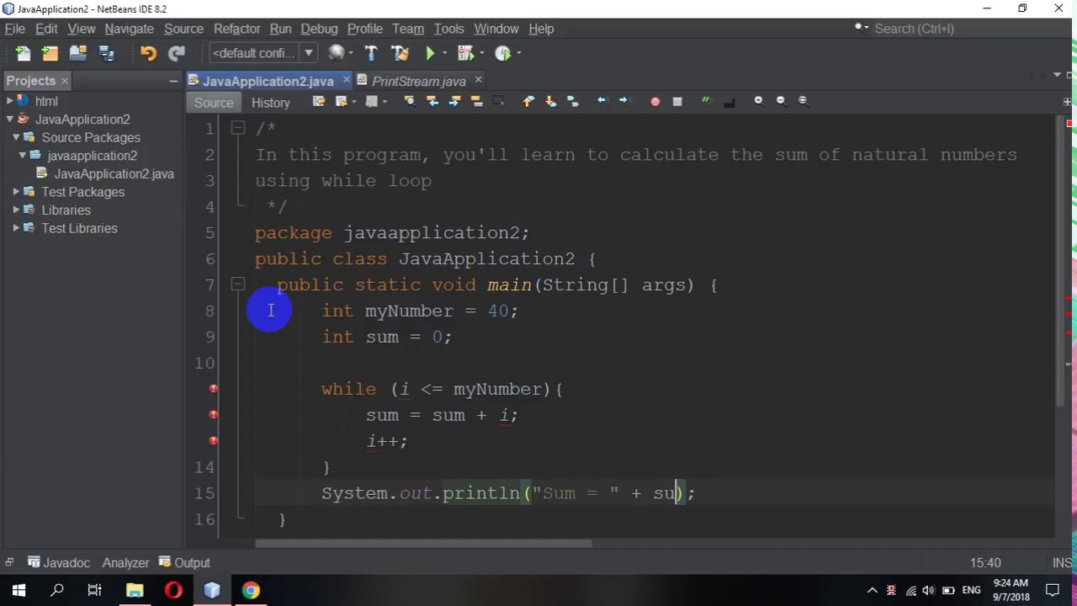1077x606 pixels.
Task: Jump to next find occurrence
Action: click(x=454, y=101)
